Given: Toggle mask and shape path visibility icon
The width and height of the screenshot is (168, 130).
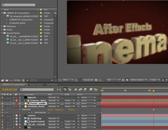Looking at the screenshot, I should coord(80,80).
